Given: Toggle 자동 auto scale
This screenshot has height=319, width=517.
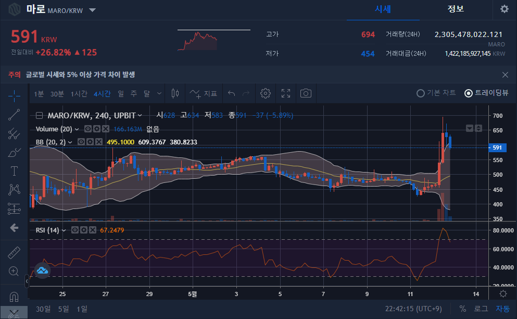Looking at the screenshot, I should 502,309.
